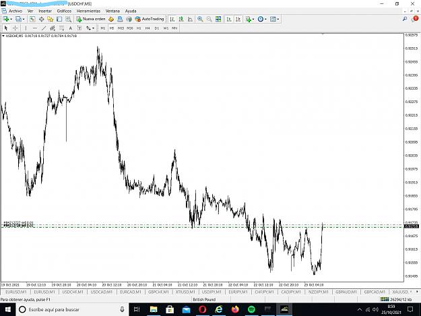Switch timeframe to H1
The width and height of the screenshot is (421, 316).
[x=139, y=28]
